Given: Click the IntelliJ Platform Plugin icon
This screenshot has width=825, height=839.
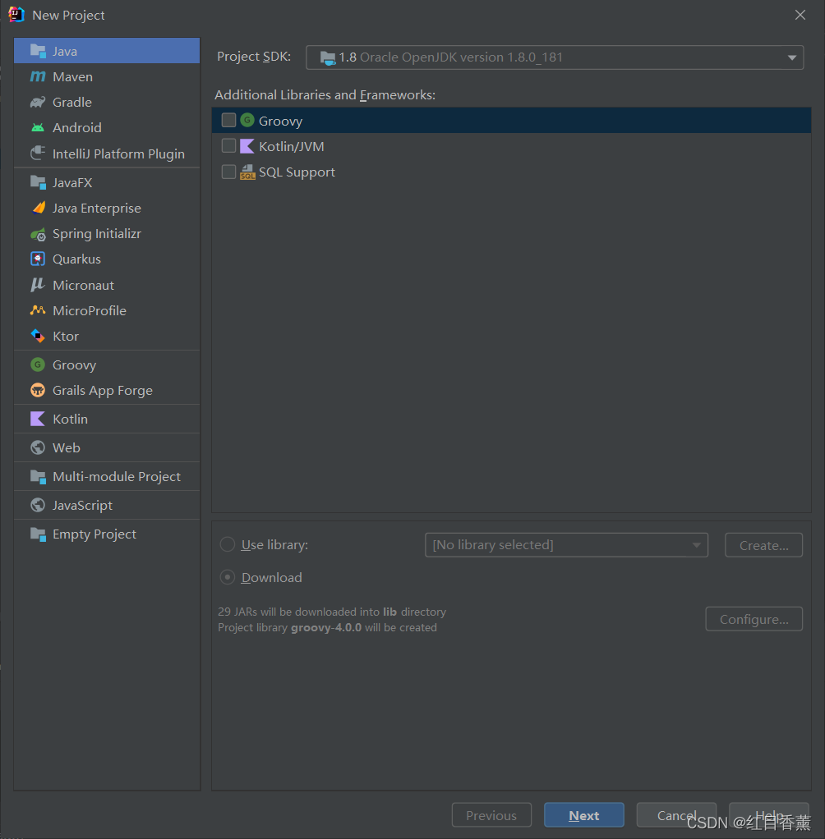Looking at the screenshot, I should tap(38, 154).
